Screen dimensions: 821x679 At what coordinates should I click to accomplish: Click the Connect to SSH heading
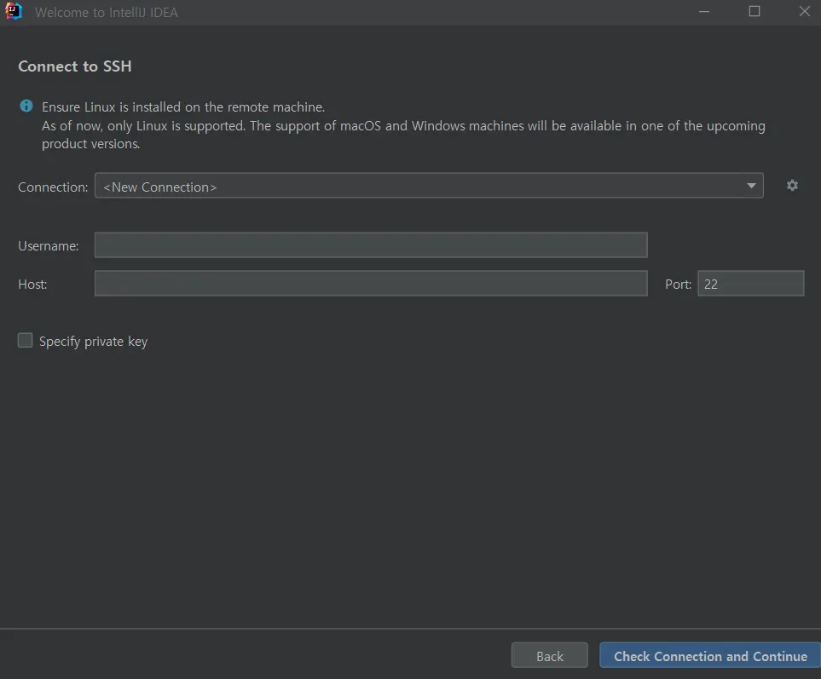[x=75, y=66]
